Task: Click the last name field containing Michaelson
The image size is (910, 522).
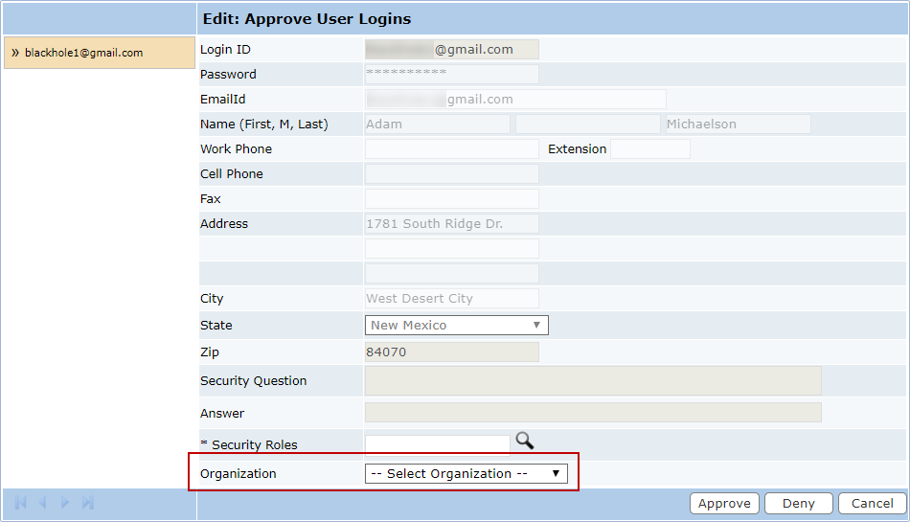Action: coord(737,125)
